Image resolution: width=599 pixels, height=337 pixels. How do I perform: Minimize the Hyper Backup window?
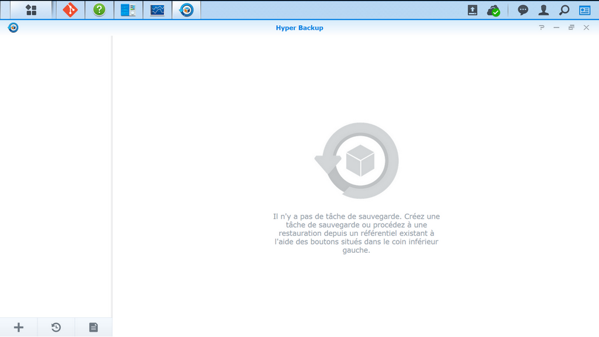(x=557, y=27)
